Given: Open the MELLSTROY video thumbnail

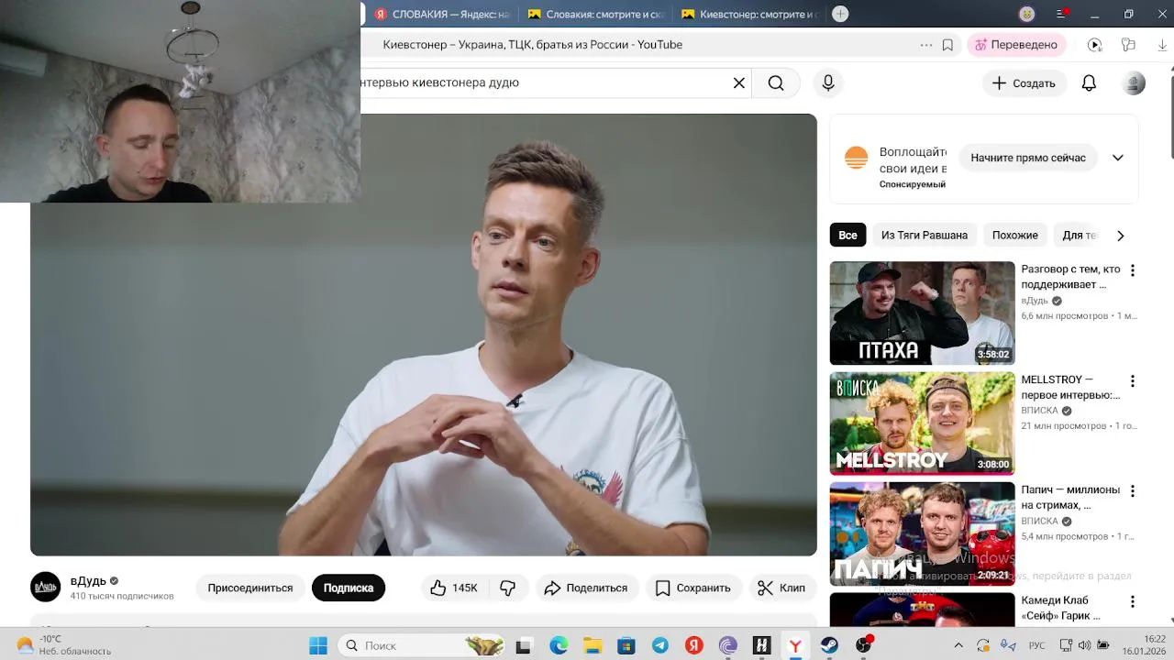Looking at the screenshot, I should pos(922,423).
